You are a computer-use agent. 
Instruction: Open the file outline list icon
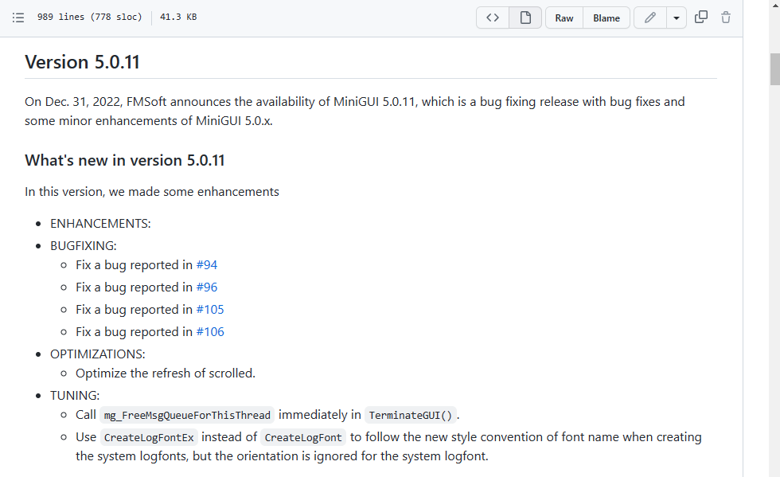click(x=18, y=18)
